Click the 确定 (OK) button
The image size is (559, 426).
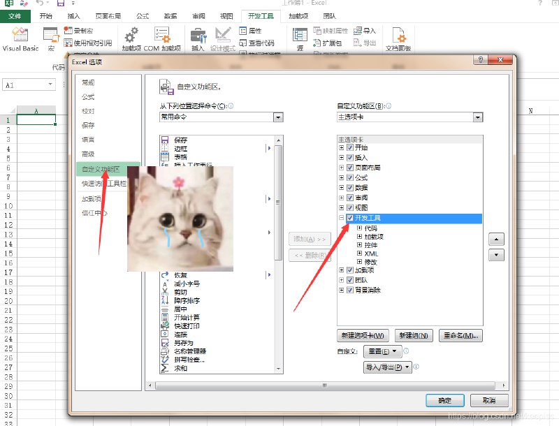444,400
